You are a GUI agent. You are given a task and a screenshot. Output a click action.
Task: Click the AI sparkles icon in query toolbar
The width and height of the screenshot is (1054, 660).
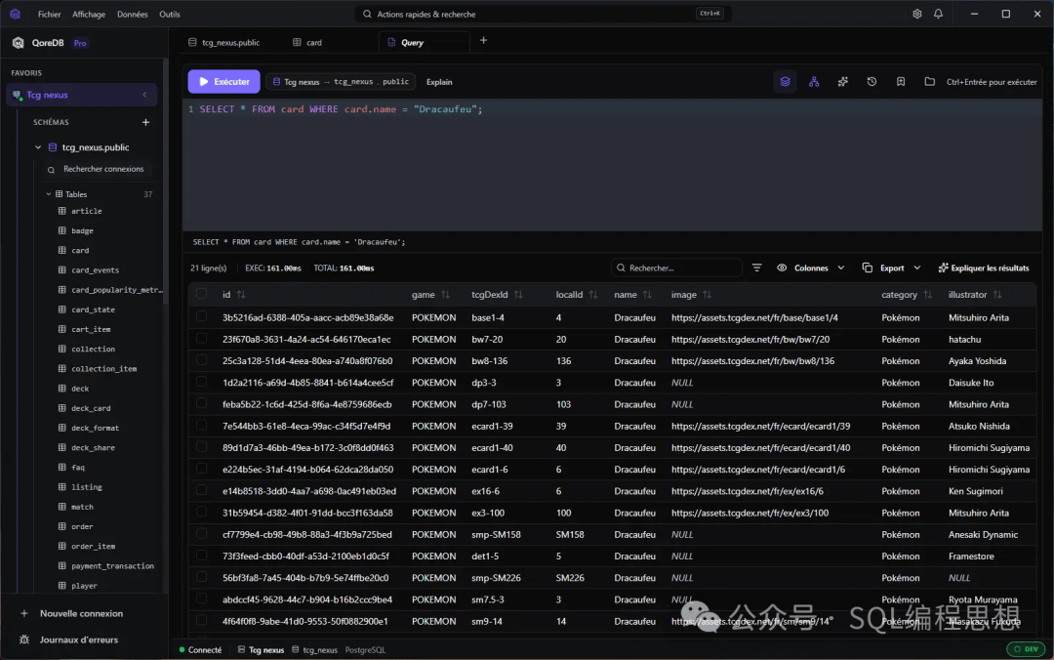(842, 82)
